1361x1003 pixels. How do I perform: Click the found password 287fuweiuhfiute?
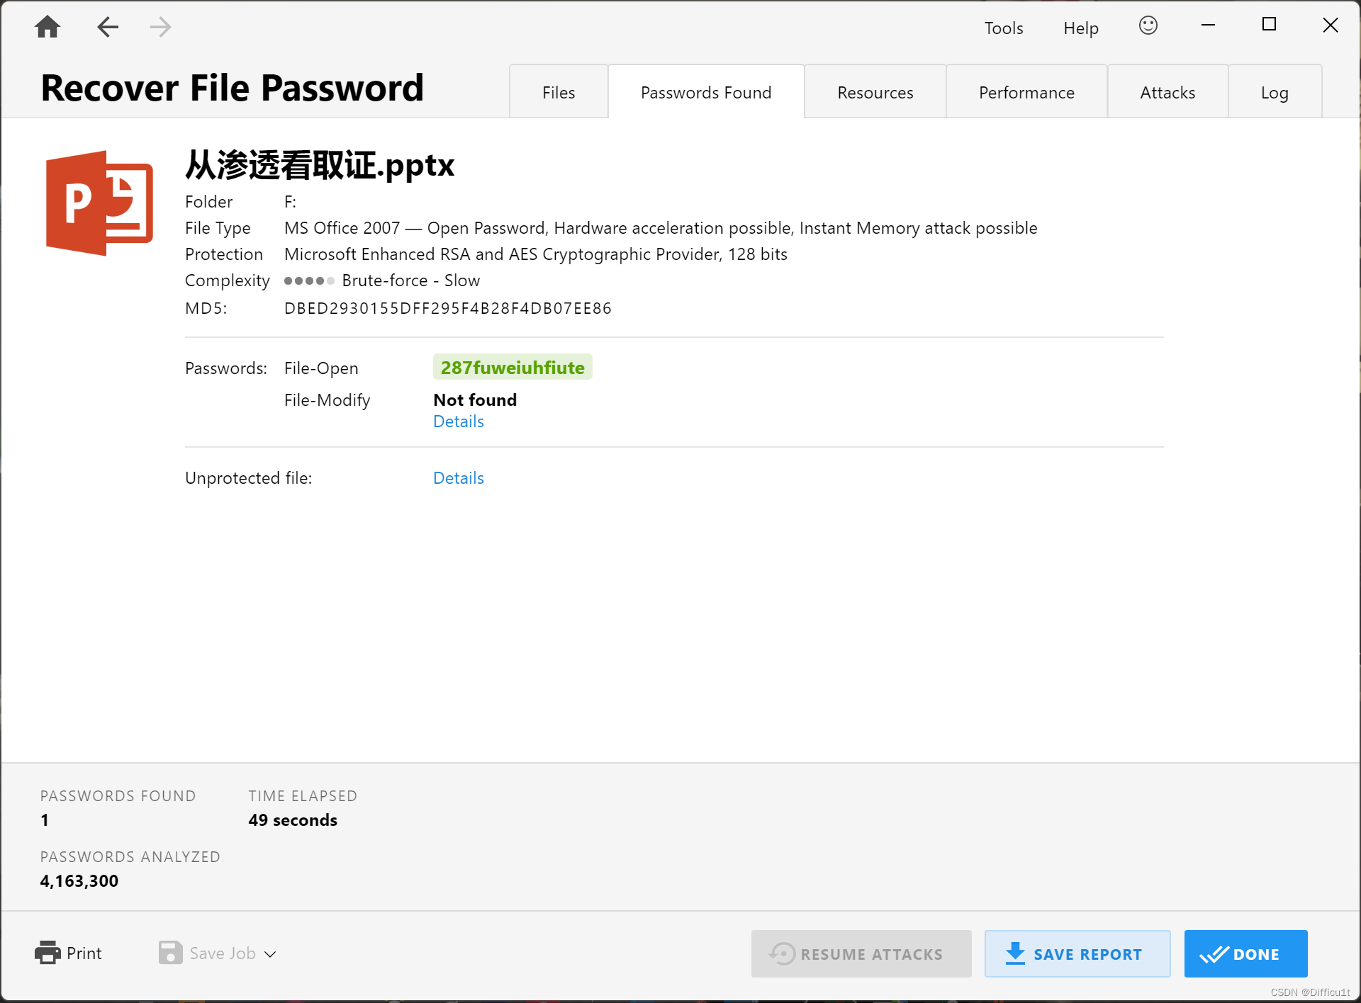tap(513, 368)
